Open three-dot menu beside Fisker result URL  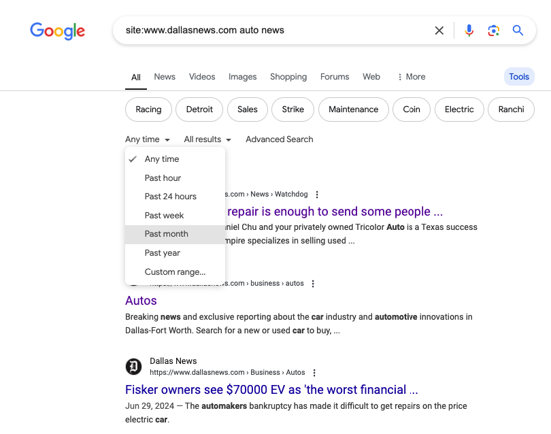click(x=314, y=373)
